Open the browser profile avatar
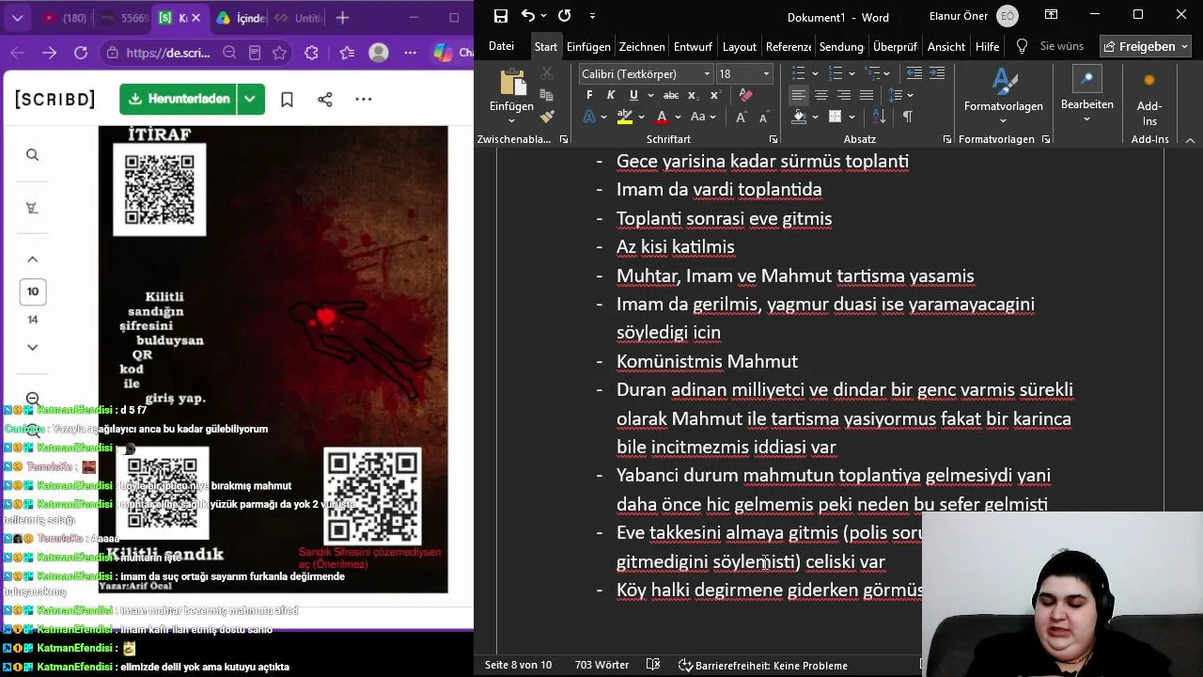The width and height of the screenshot is (1203, 677). click(379, 54)
